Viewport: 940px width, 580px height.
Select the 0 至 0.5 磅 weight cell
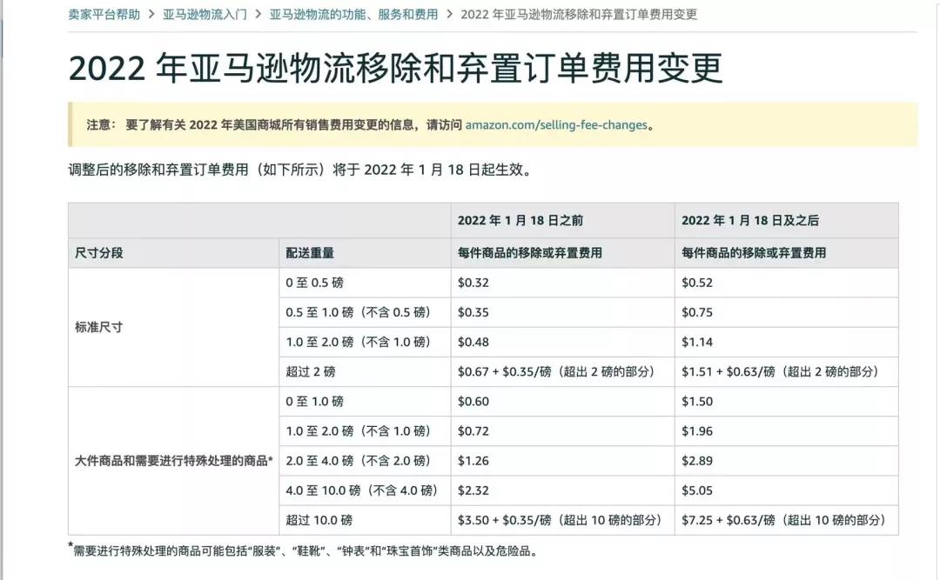click(316, 282)
